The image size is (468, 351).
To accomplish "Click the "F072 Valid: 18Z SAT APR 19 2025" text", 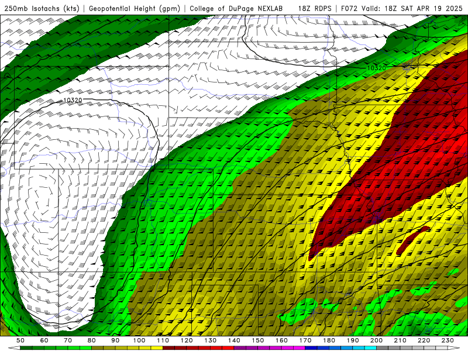I will click(x=401, y=9).
